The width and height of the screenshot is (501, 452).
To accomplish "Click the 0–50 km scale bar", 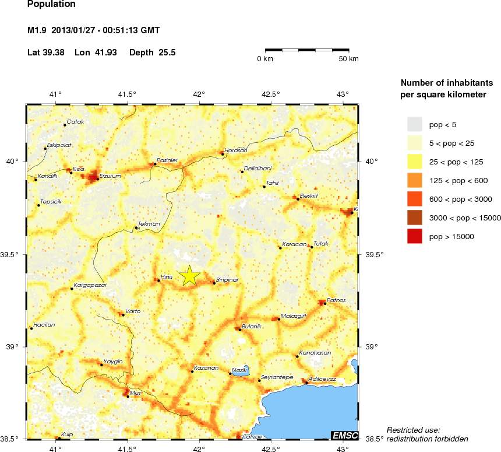I will click(x=307, y=50).
